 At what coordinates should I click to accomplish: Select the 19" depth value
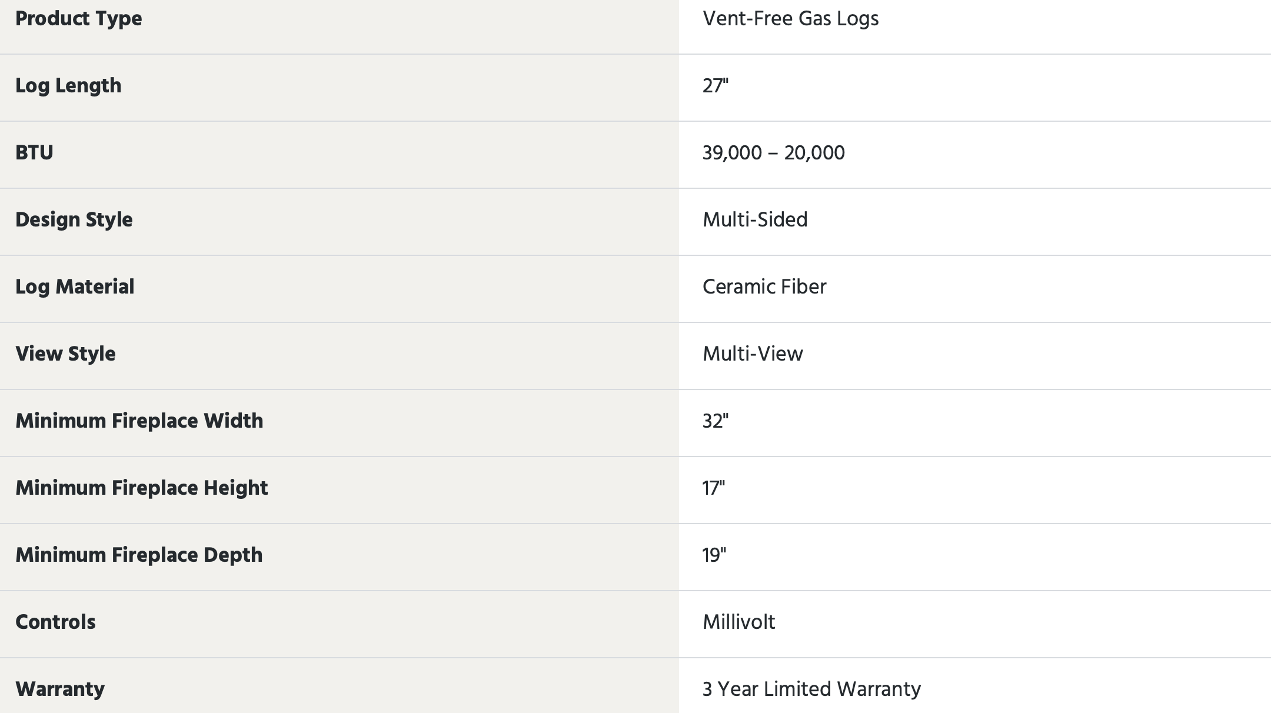[x=714, y=555]
